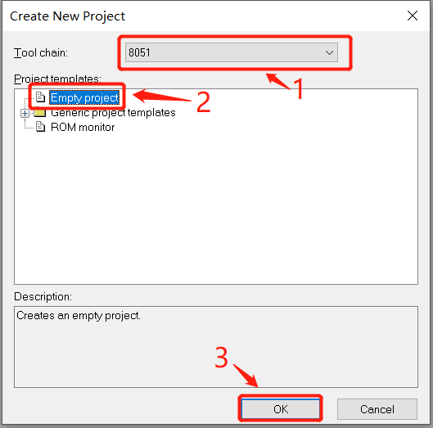Click the Description label

(43, 296)
